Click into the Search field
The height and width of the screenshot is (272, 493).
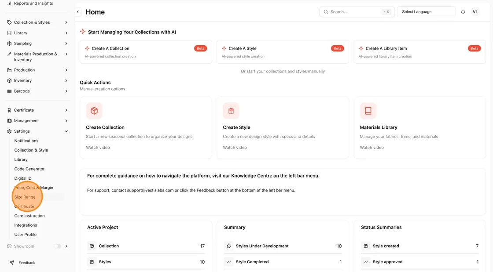(x=357, y=11)
